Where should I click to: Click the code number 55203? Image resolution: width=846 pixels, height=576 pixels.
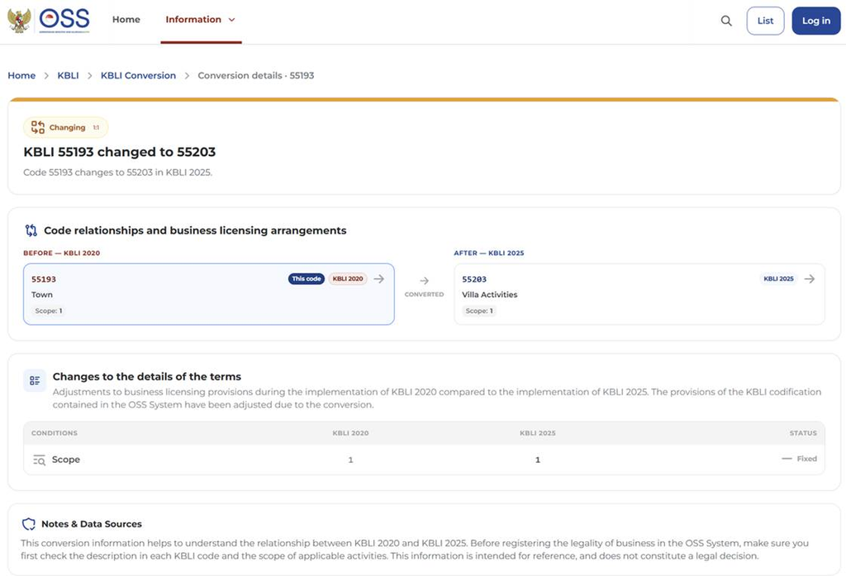(x=474, y=279)
